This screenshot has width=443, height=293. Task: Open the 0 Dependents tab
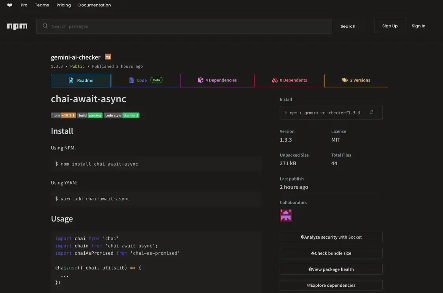pyautogui.click(x=289, y=80)
